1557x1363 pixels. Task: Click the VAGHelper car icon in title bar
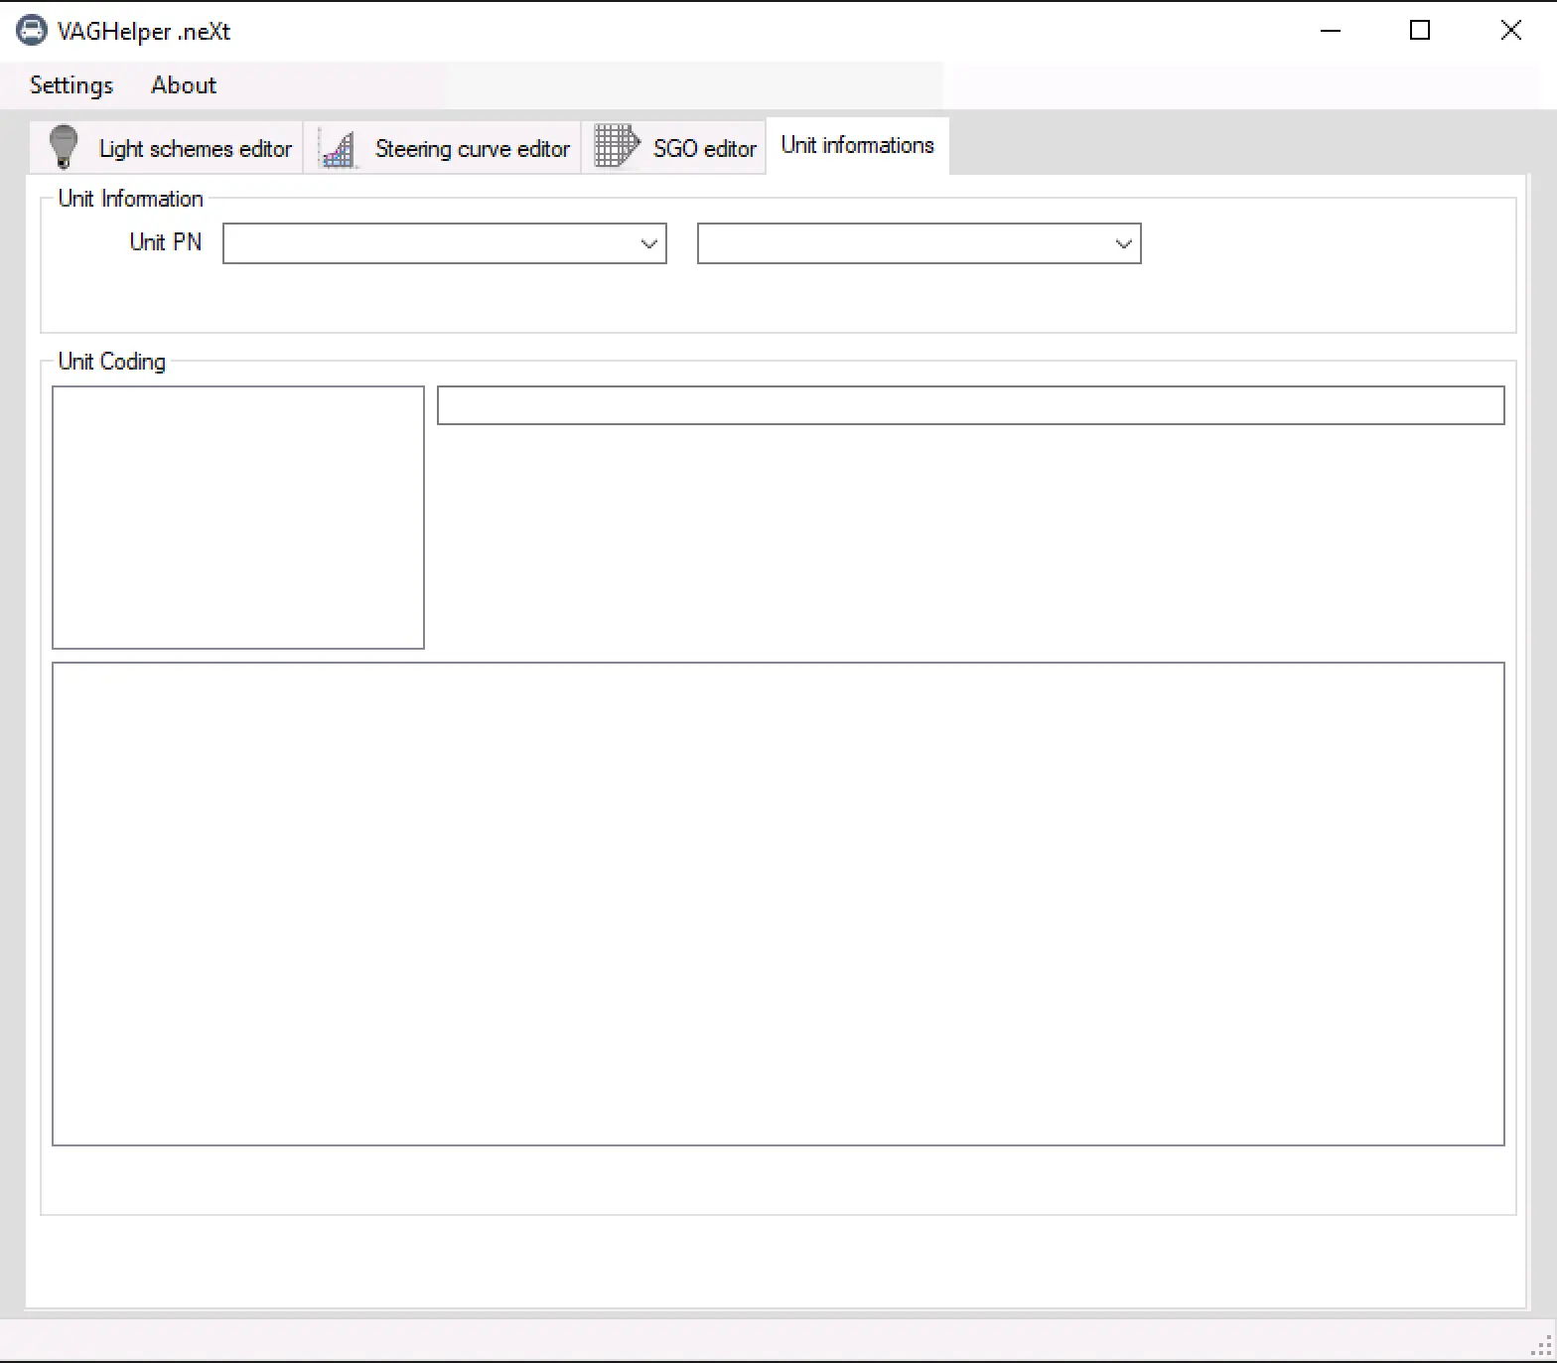[32, 31]
